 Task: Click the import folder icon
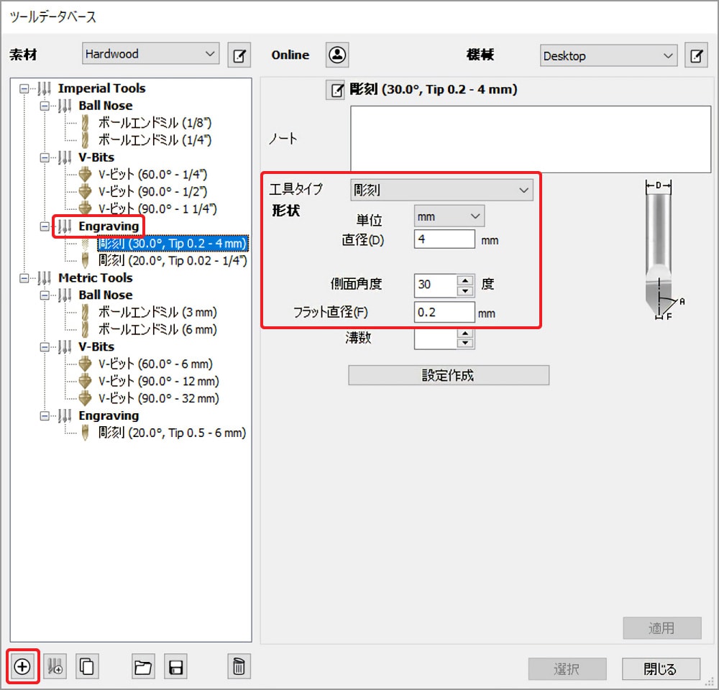[144, 666]
